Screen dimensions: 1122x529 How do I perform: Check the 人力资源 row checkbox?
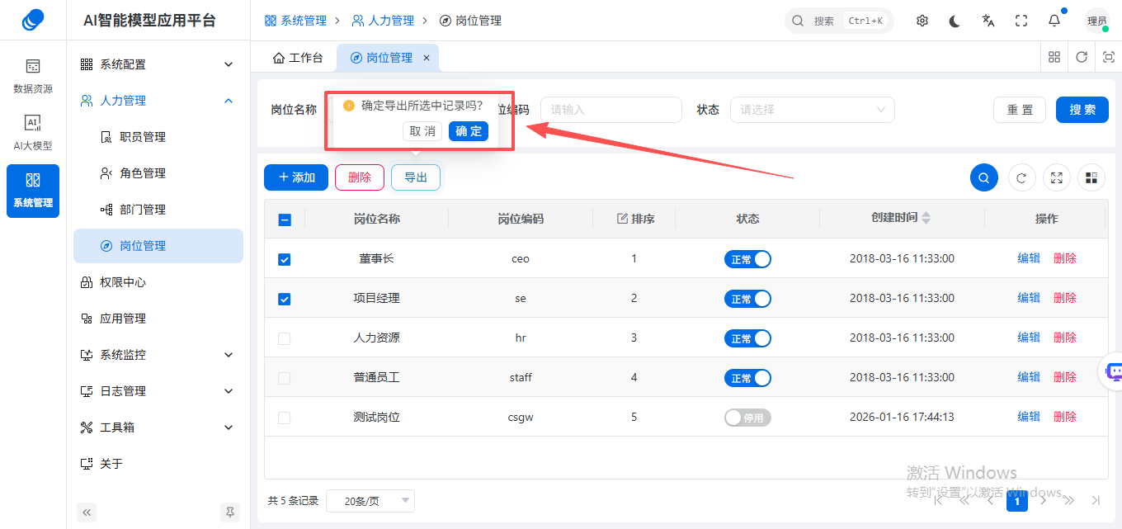pyautogui.click(x=285, y=338)
